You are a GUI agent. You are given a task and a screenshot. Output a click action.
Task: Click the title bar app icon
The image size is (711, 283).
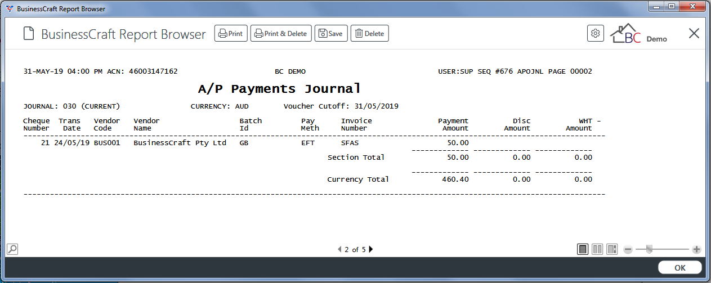pyautogui.click(x=9, y=8)
